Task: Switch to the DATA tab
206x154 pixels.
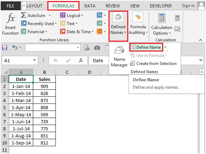Action: point(90,6)
